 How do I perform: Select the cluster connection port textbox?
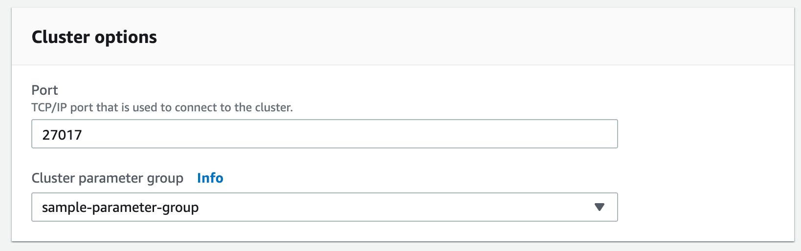pos(325,134)
